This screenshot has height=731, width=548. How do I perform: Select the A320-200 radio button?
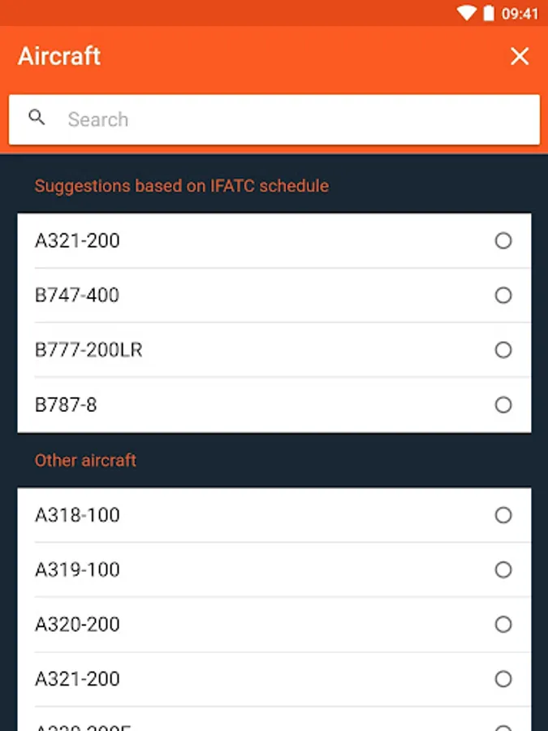click(x=503, y=624)
